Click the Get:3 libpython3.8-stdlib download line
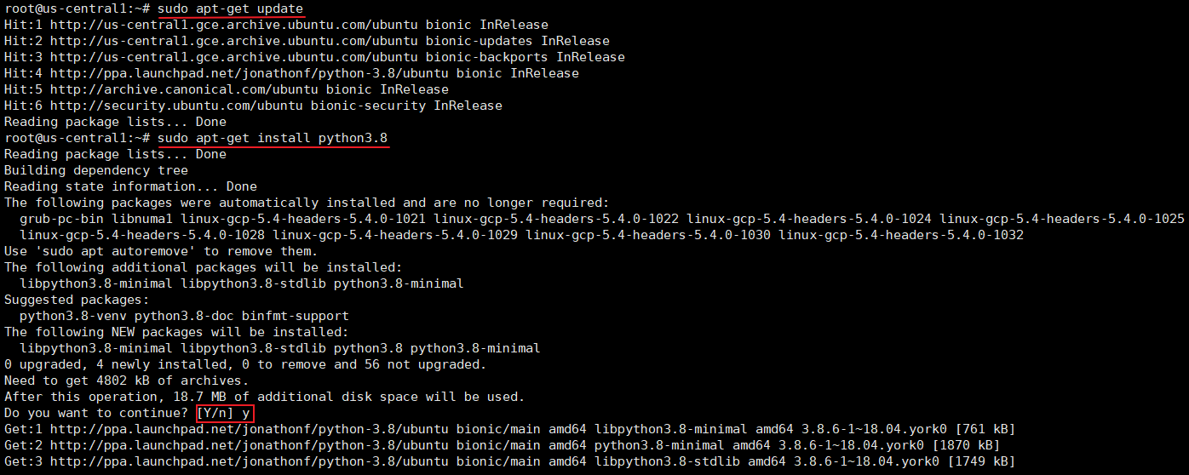 click(x=509, y=461)
